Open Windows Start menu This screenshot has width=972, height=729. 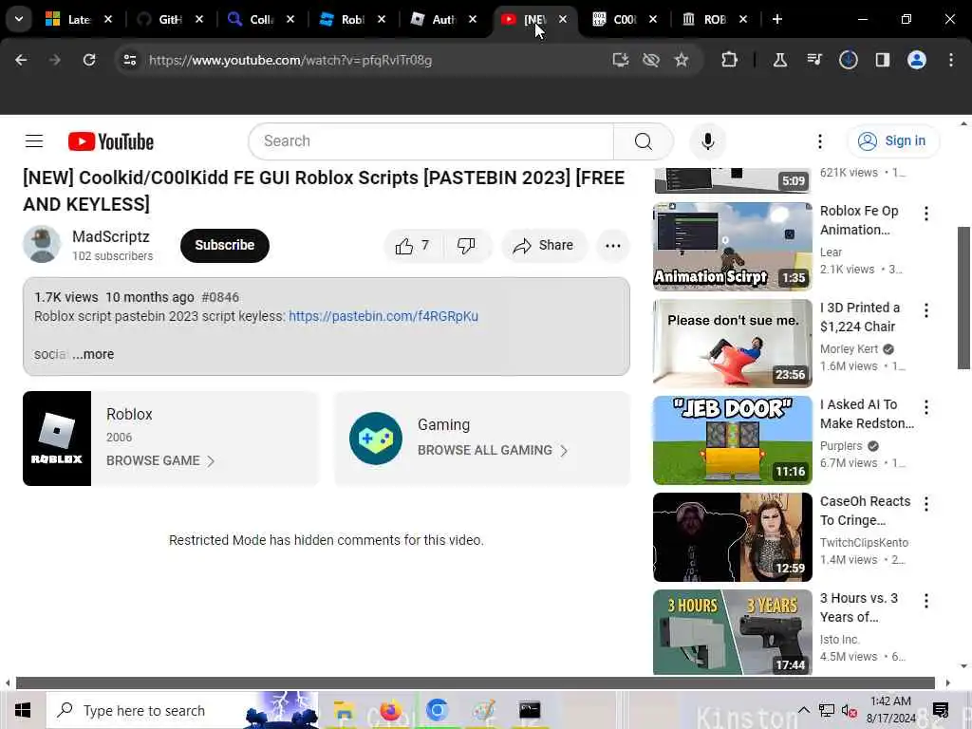(x=23, y=710)
